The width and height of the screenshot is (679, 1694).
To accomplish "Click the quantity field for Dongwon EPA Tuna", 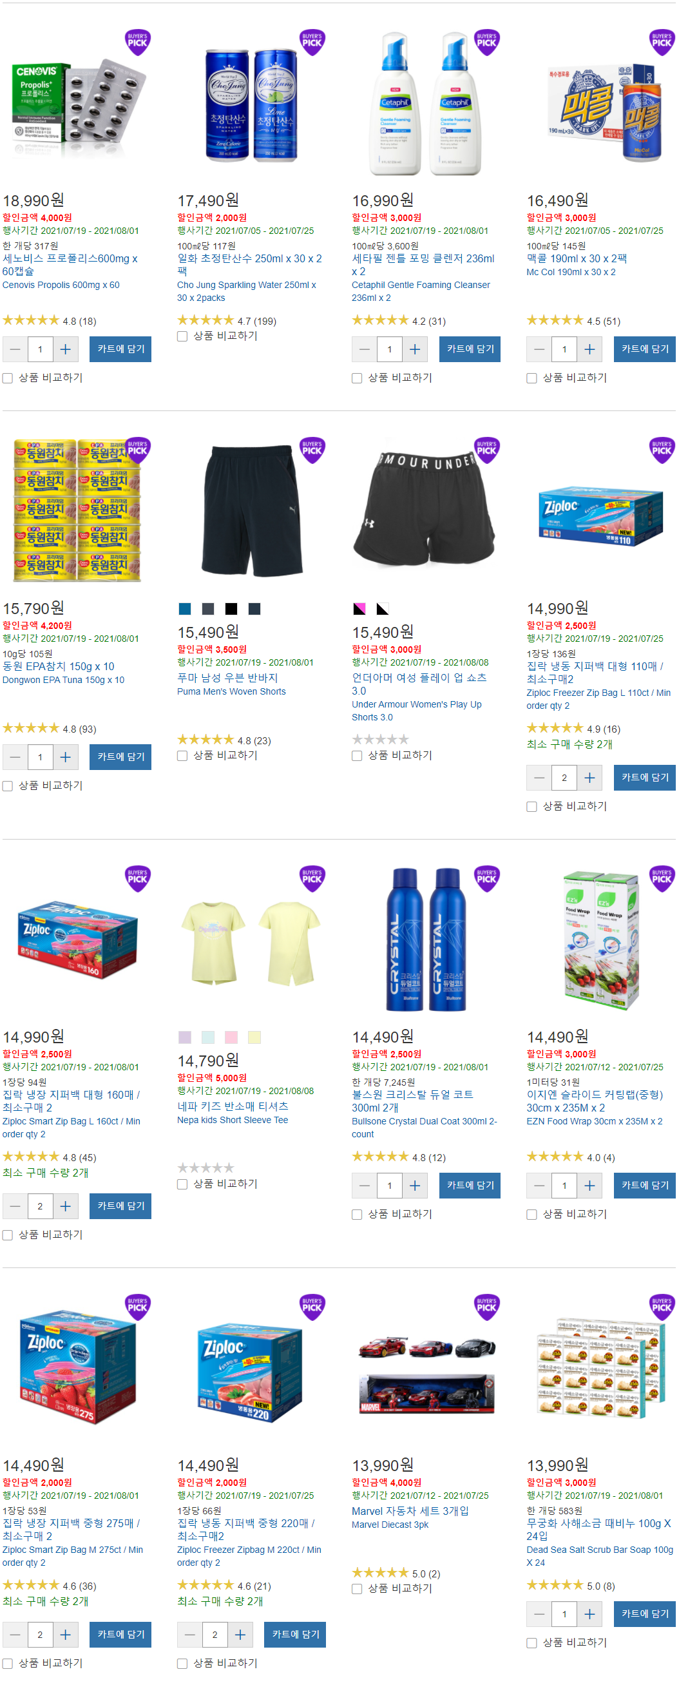I will coord(40,757).
